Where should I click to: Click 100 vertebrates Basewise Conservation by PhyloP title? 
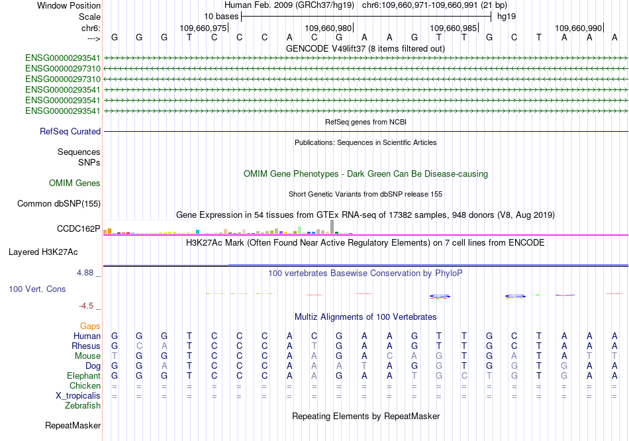pos(365,273)
